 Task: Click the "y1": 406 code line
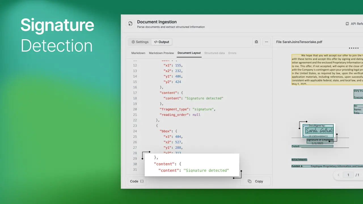(173, 76)
